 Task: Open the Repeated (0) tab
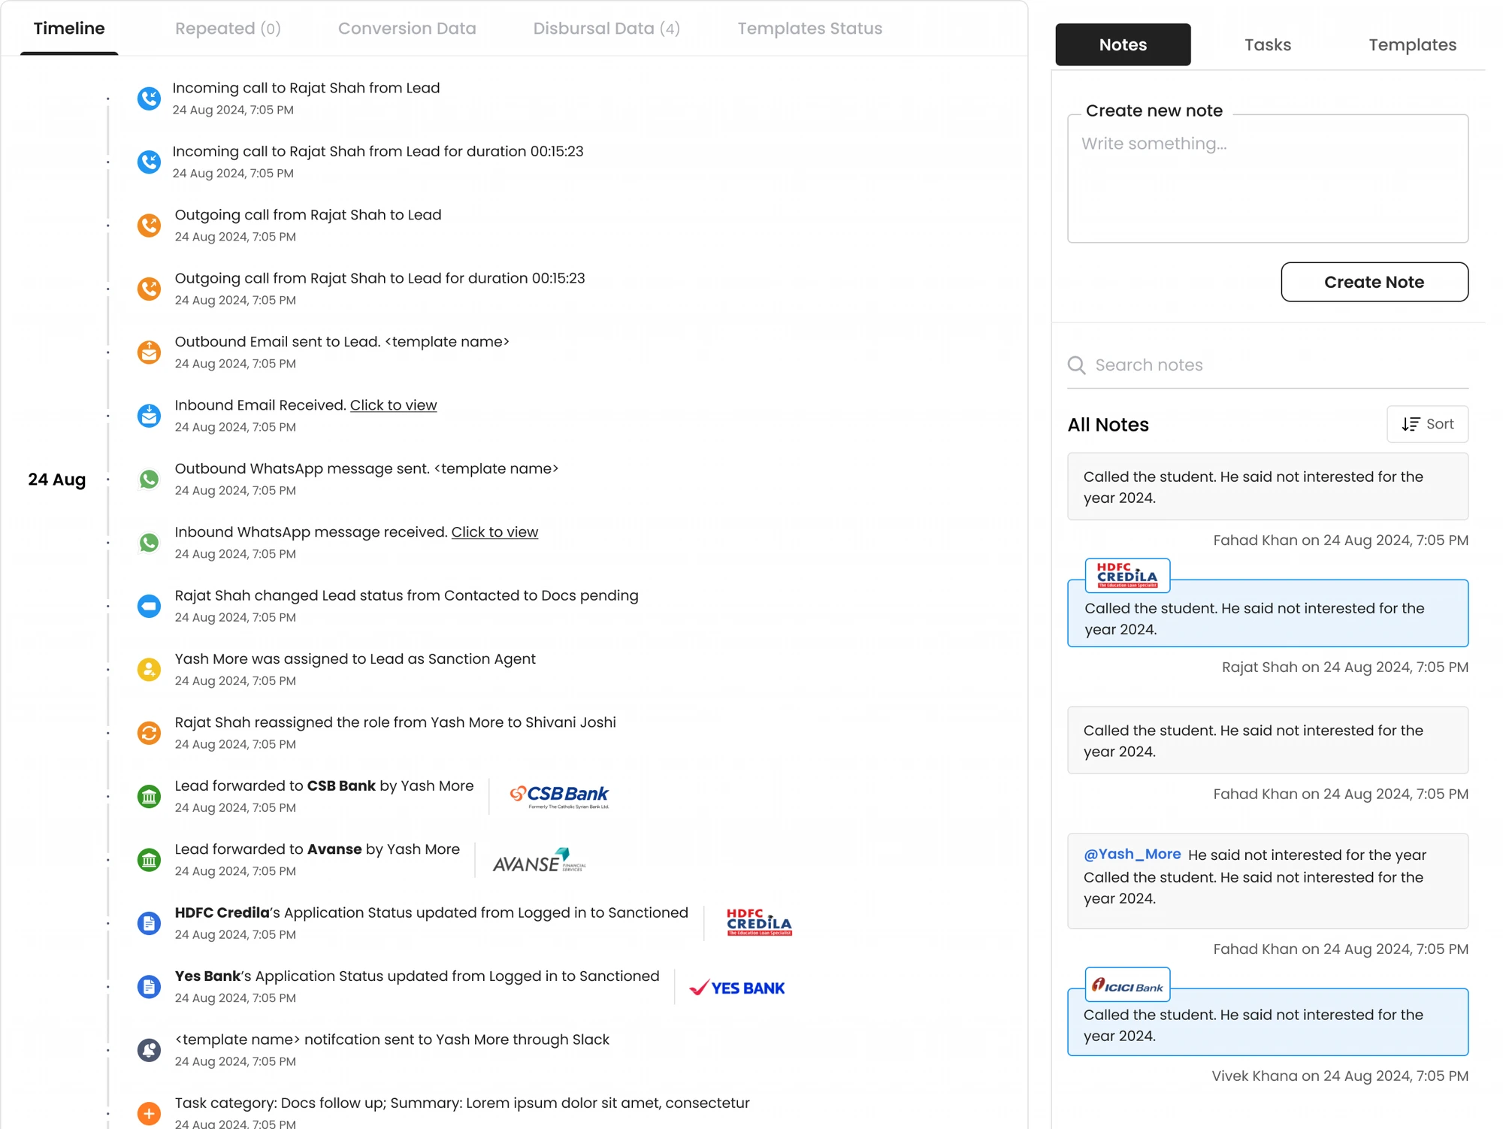pos(228,29)
